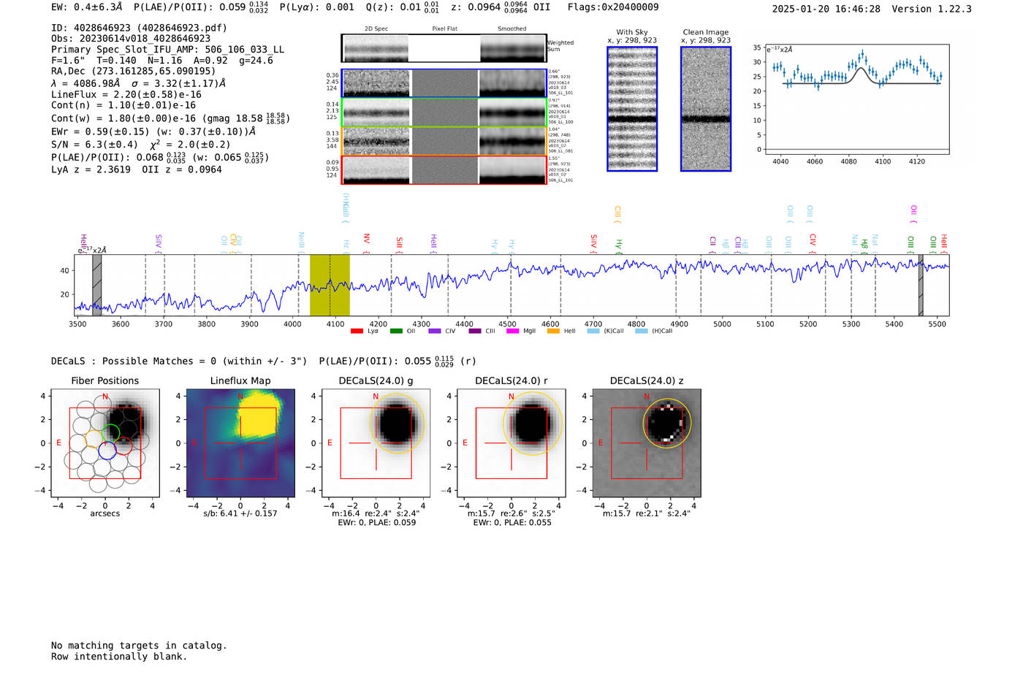This screenshot has height=696, width=1023.
Task: Select the Flags:0x20400009 text
Action: (613, 7)
